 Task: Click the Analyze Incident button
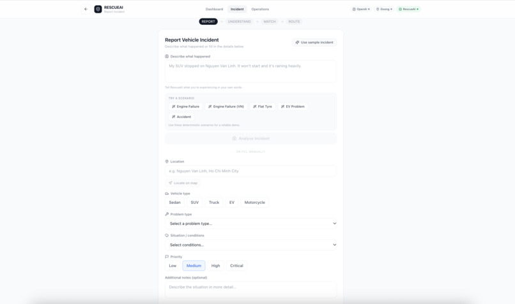click(x=250, y=138)
